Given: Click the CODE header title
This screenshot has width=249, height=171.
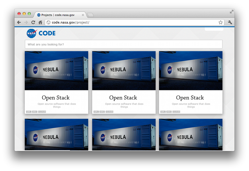Looking at the screenshot, I should pyautogui.click(x=47, y=33).
